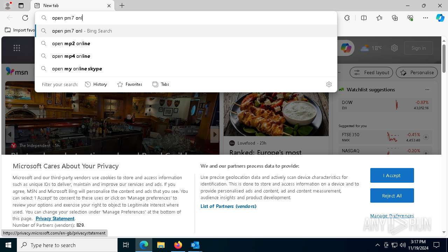Filter search by History
The height and width of the screenshot is (252, 448).
(96, 84)
